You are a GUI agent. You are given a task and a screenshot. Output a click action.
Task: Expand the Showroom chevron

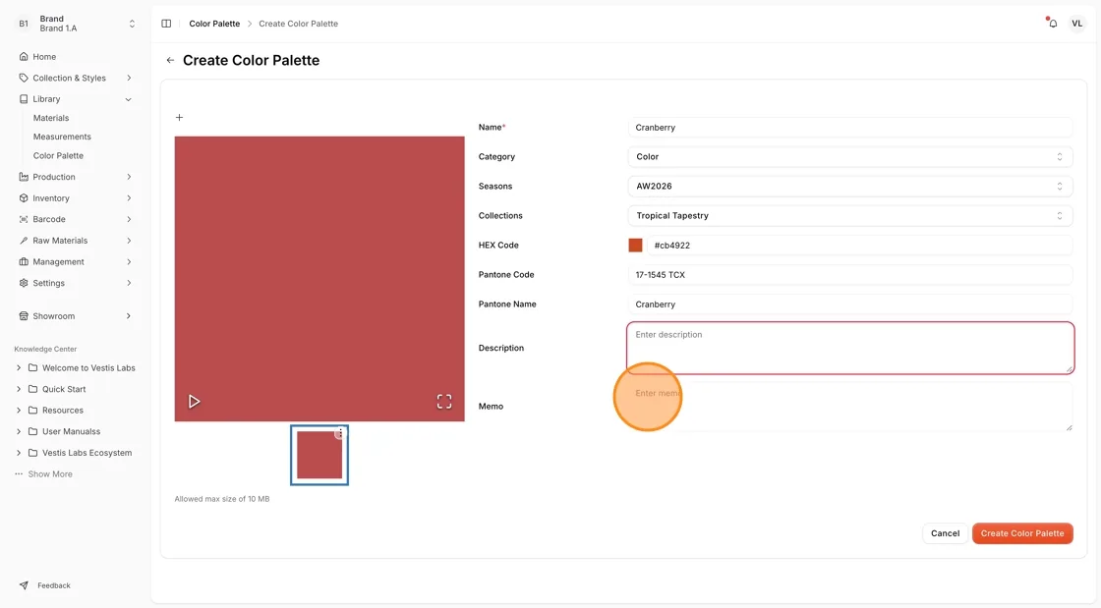point(129,315)
